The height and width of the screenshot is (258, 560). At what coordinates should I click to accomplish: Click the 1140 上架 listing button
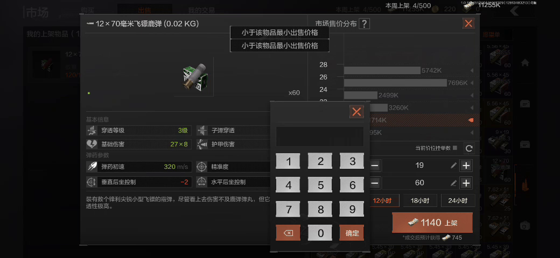tap(432, 223)
